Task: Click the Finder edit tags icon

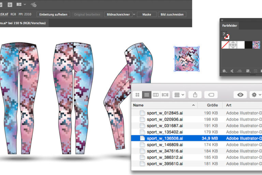Action: (211, 95)
